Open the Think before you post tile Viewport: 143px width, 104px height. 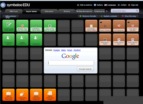tap(133, 26)
